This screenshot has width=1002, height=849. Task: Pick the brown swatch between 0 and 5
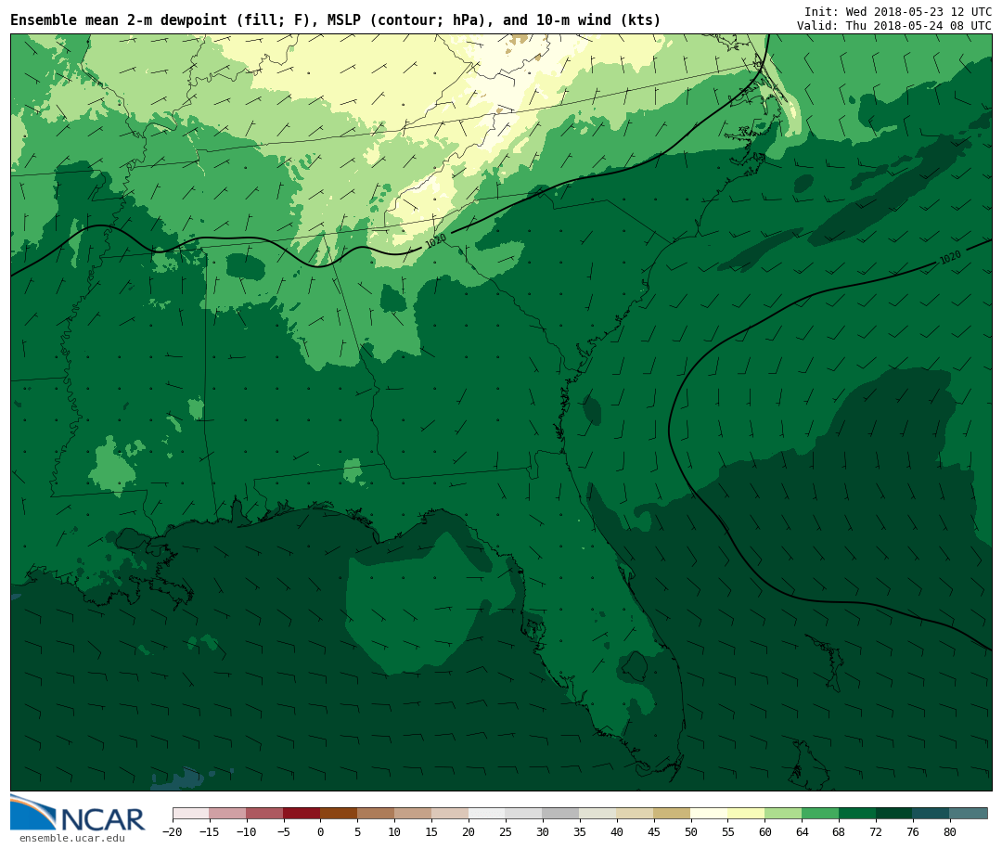339,814
